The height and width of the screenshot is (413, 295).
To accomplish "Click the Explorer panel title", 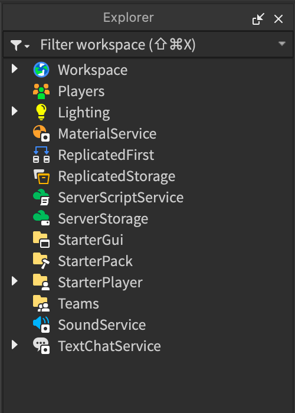I will click(x=128, y=18).
